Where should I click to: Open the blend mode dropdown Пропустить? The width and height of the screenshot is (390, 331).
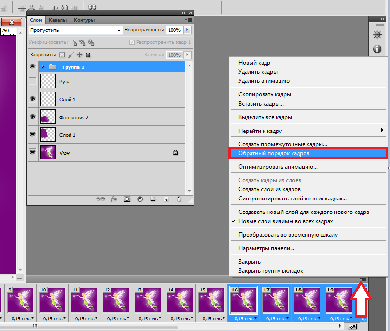coord(76,30)
